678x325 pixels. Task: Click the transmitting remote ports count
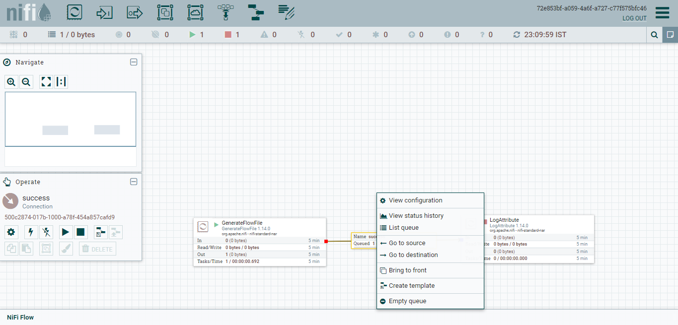click(123, 35)
